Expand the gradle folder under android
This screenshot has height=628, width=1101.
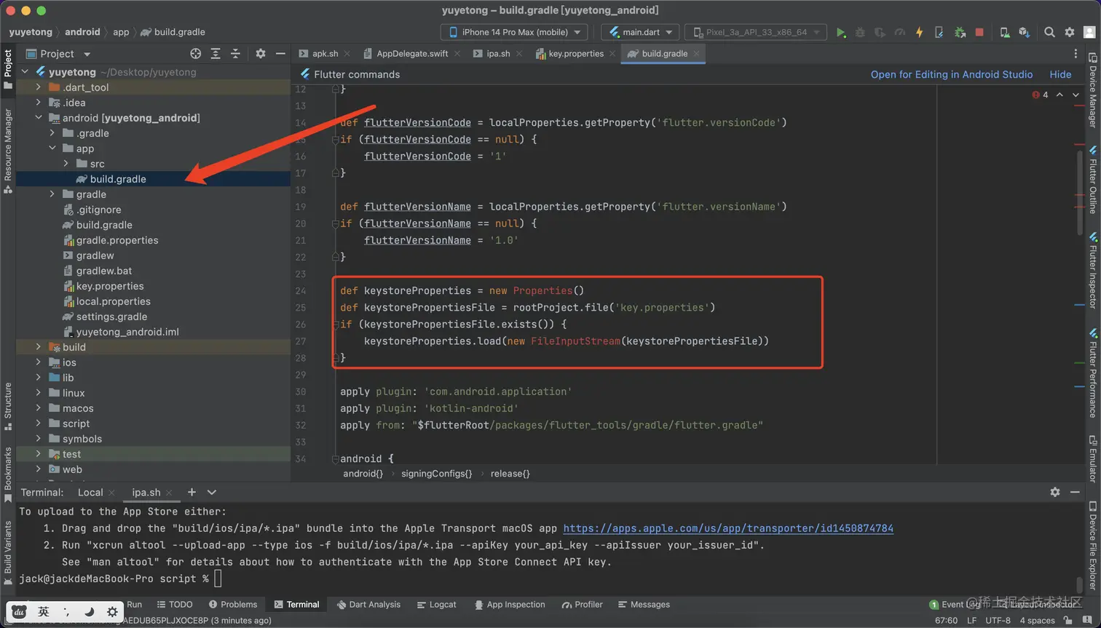pos(52,194)
